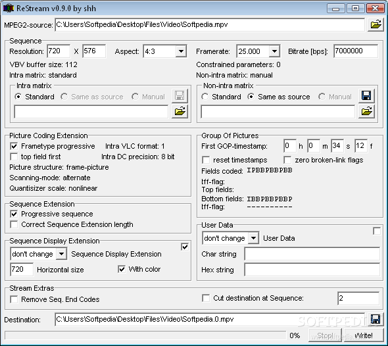
Task: Click Char string input field
Action: (312, 254)
